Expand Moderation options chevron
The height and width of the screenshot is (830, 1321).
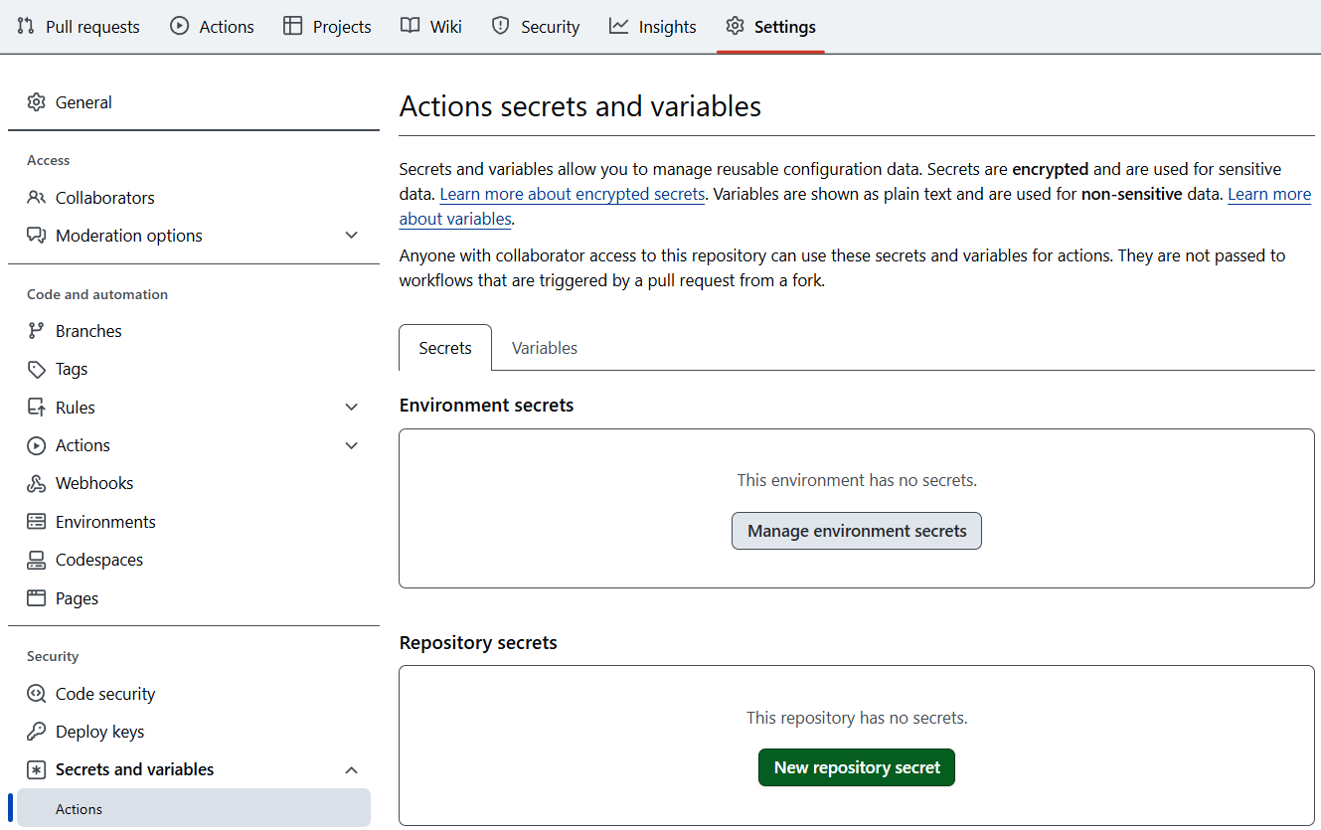[351, 236]
